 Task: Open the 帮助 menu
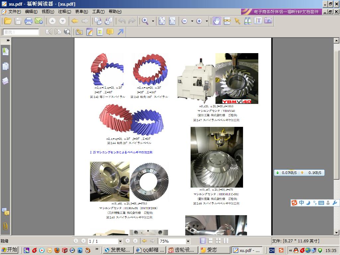point(115,12)
